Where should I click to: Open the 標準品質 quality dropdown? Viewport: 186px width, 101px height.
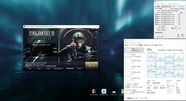point(91,54)
